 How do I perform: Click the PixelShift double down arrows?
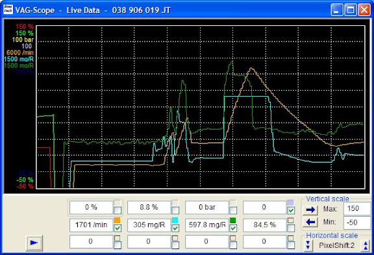click(x=308, y=245)
